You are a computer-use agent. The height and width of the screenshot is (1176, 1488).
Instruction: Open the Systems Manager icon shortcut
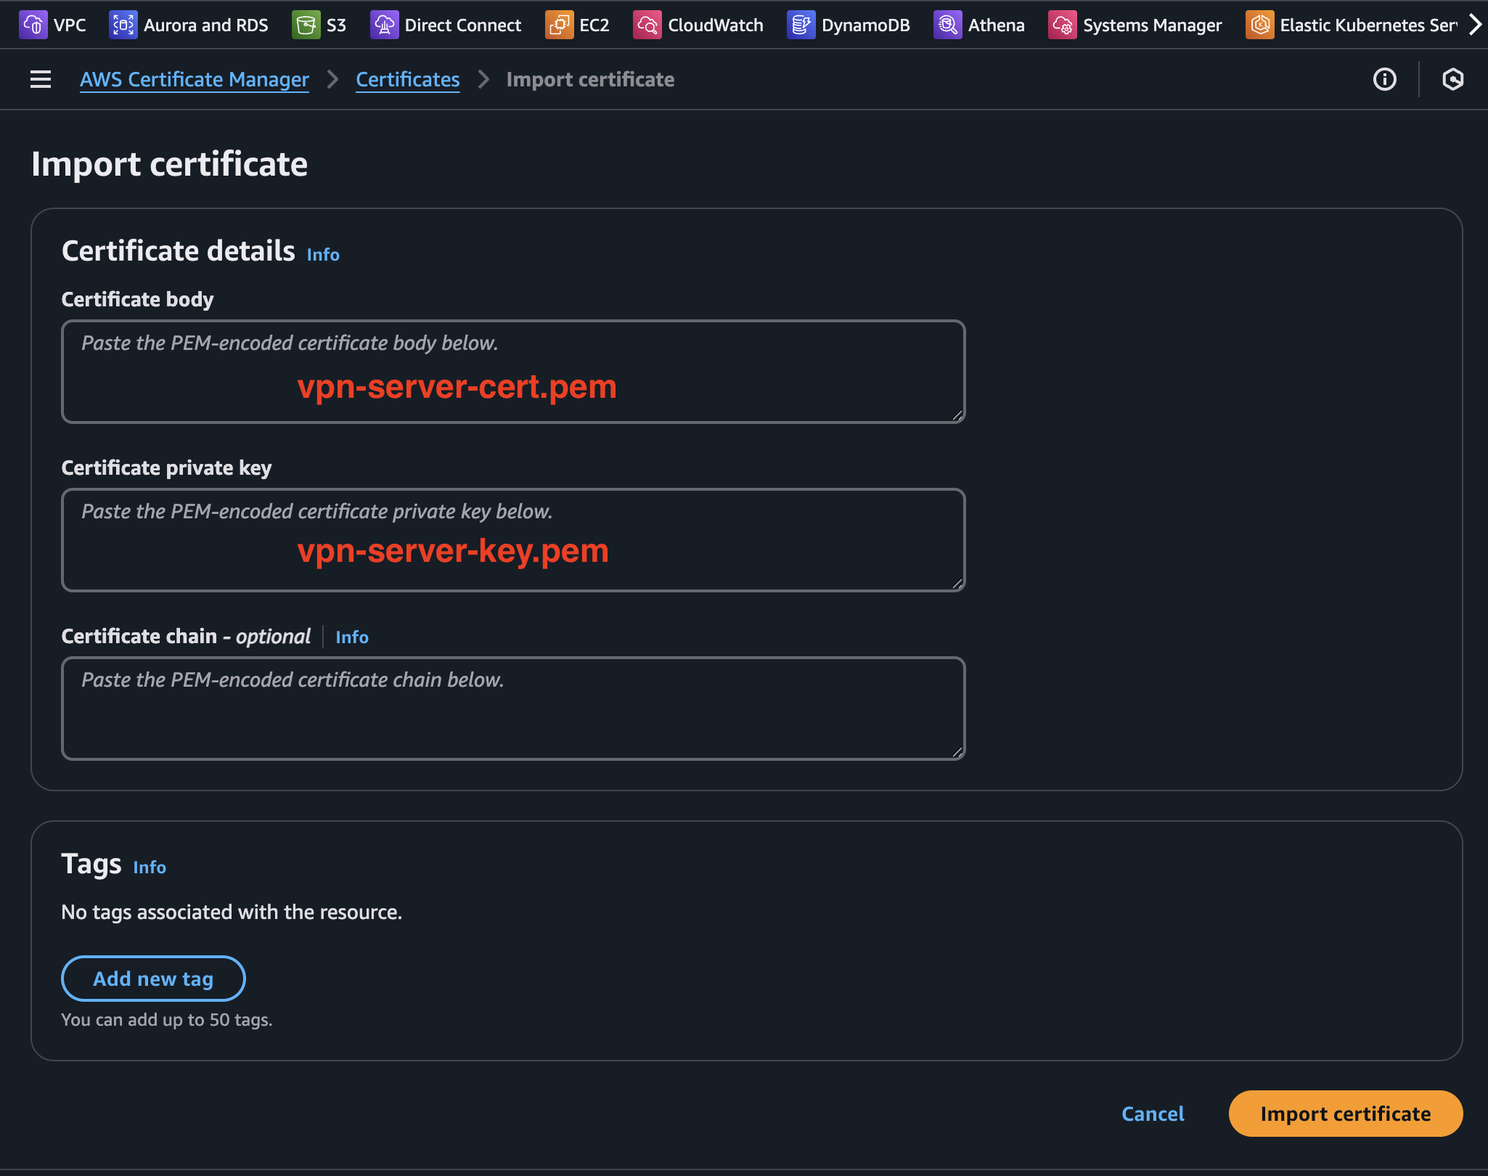coord(1063,25)
